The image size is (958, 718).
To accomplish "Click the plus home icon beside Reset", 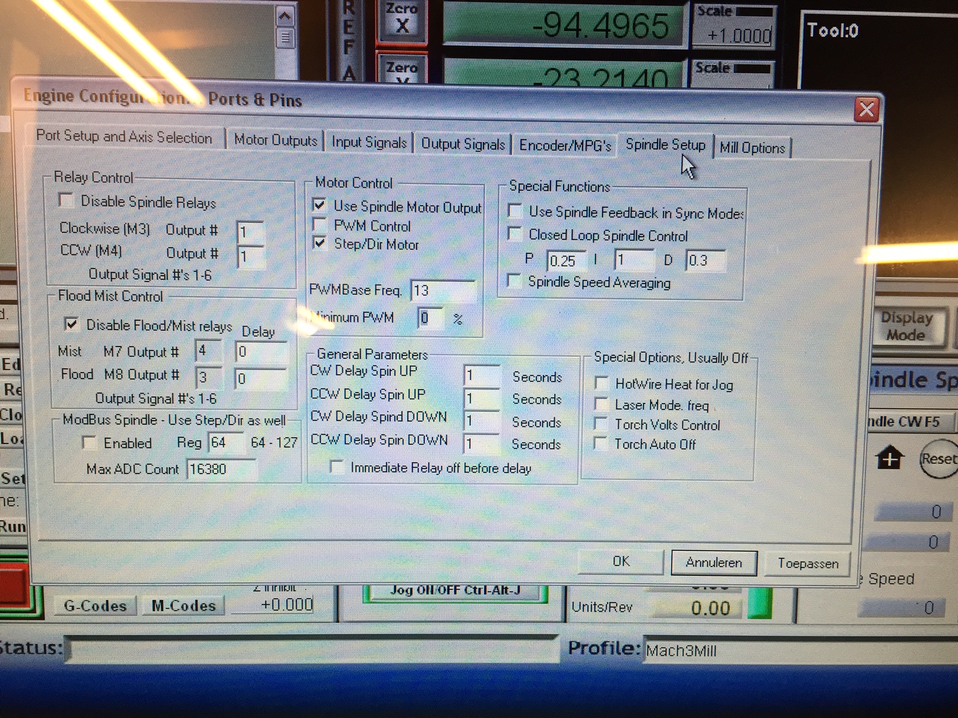I will (890, 458).
